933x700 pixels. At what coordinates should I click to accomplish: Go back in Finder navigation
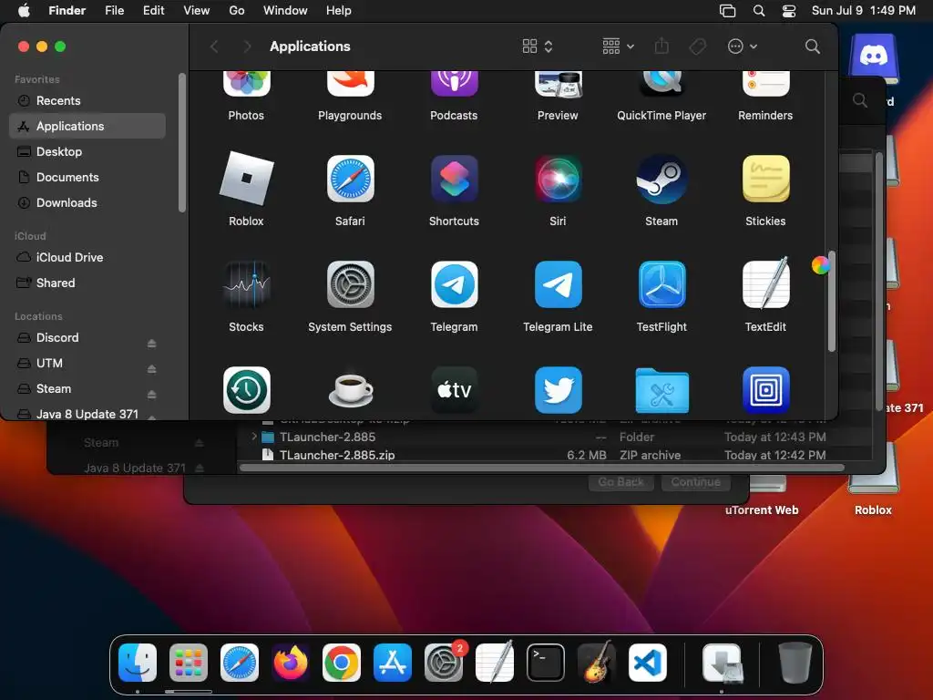(215, 46)
